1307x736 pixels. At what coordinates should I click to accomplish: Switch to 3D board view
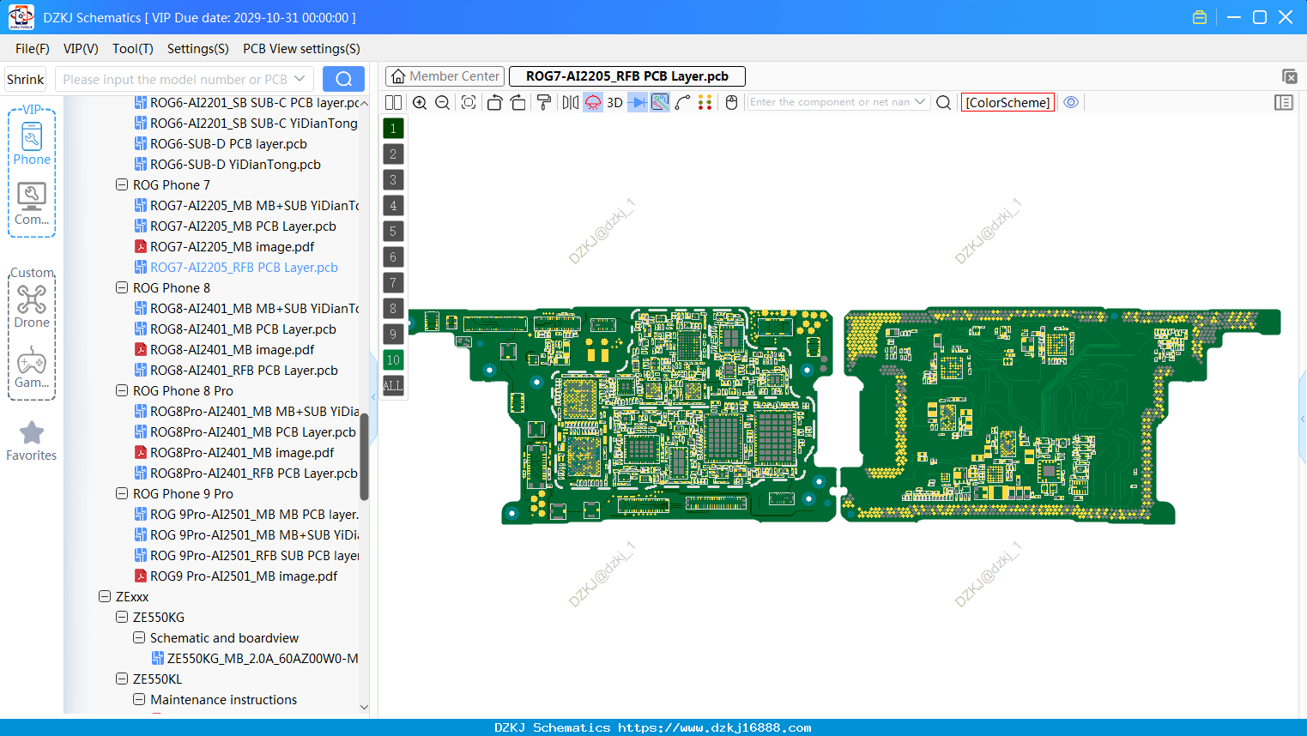(614, 102)
